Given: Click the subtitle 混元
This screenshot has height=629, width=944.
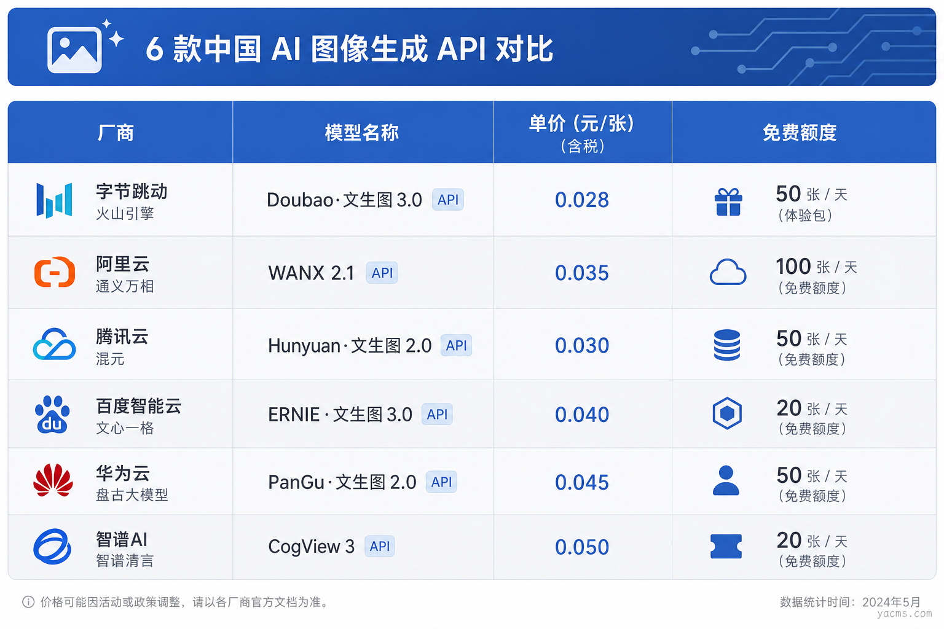Looking at the screenshot, I should tap(110, 359).
